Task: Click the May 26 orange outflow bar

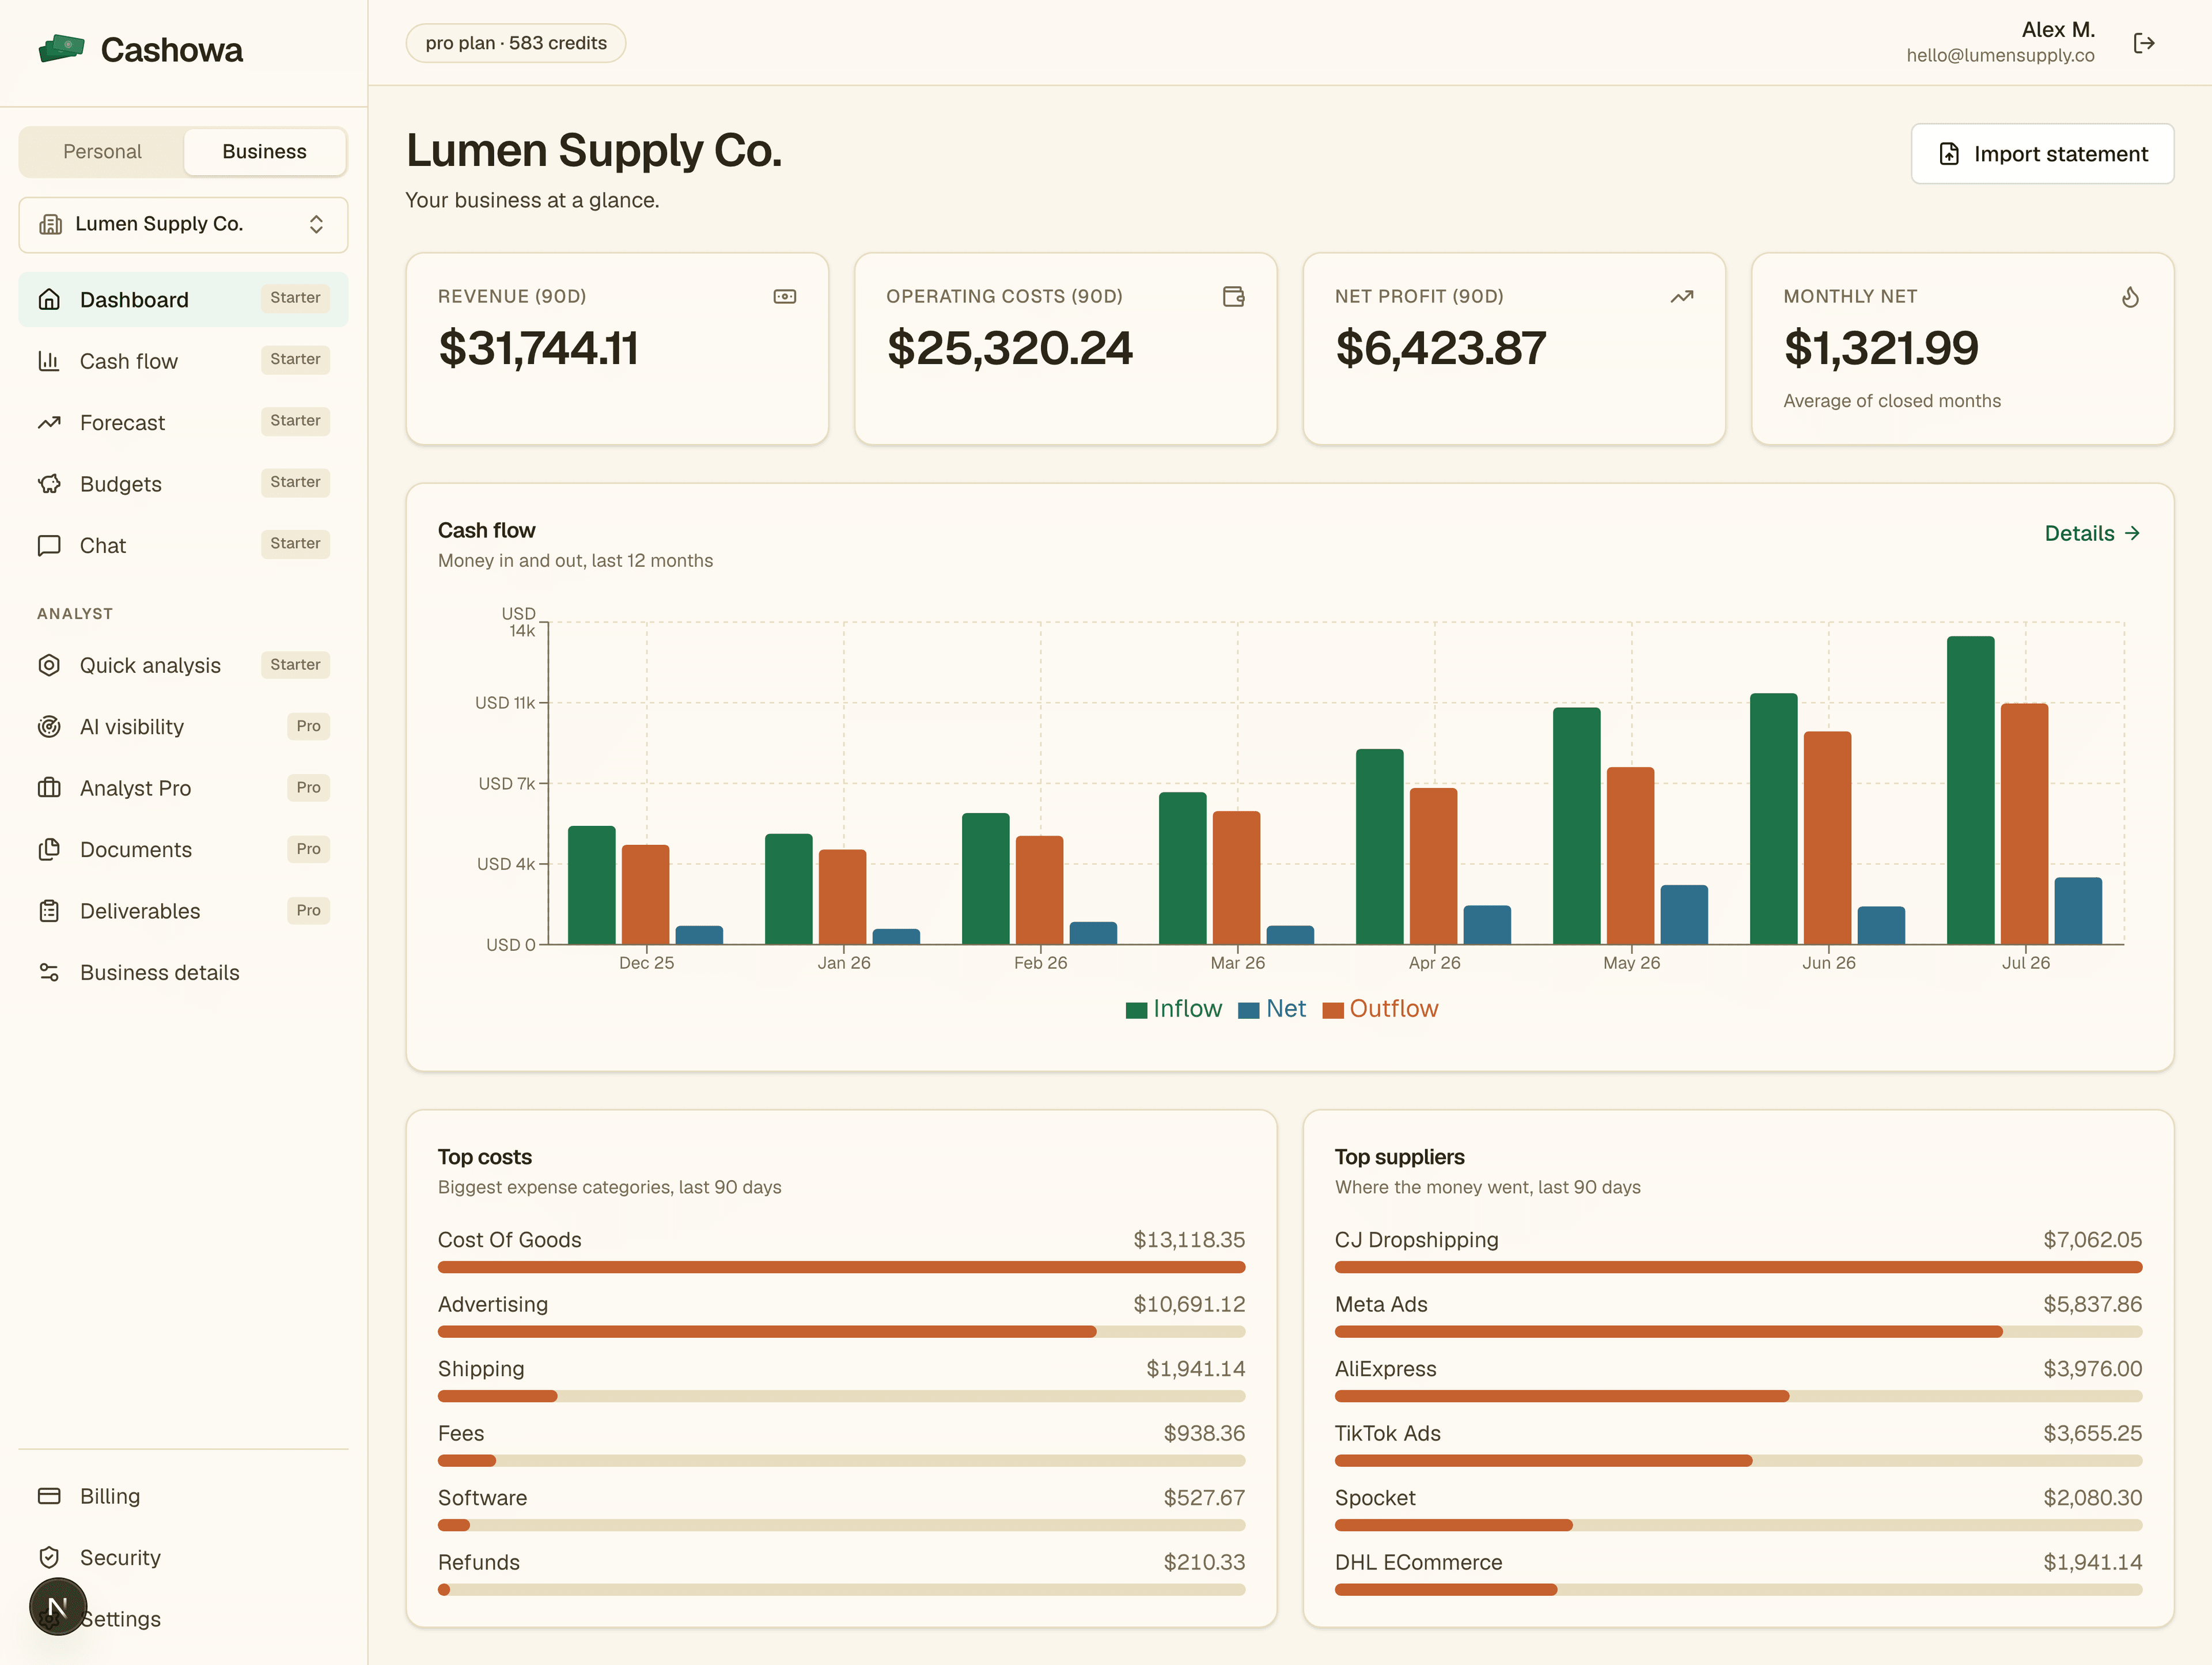Action: (x=1630, y=856)
